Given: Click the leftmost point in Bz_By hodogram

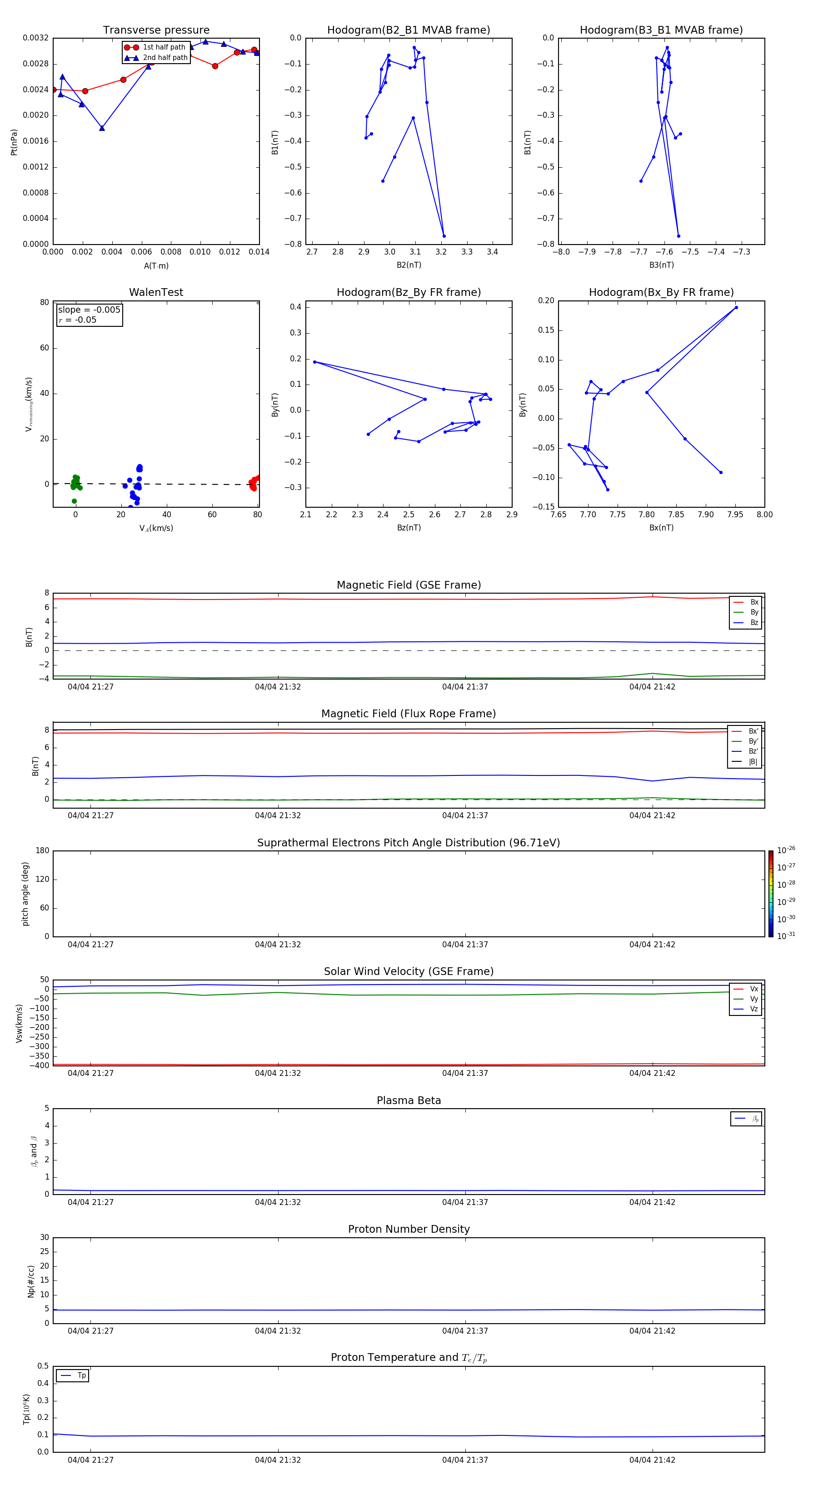Looking at the screenshot, I should tap(314, 362).
